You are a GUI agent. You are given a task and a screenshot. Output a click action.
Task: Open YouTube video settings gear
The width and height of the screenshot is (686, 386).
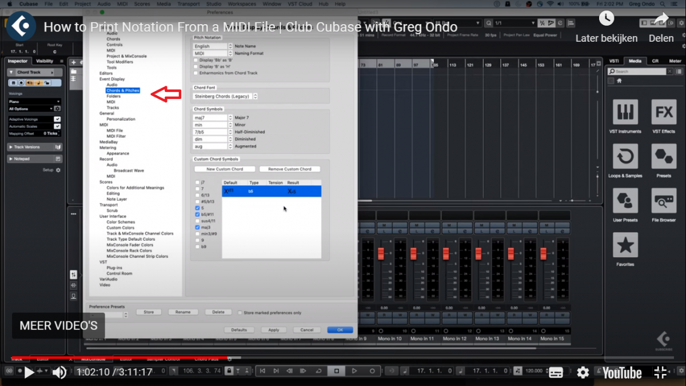[583, 373]
